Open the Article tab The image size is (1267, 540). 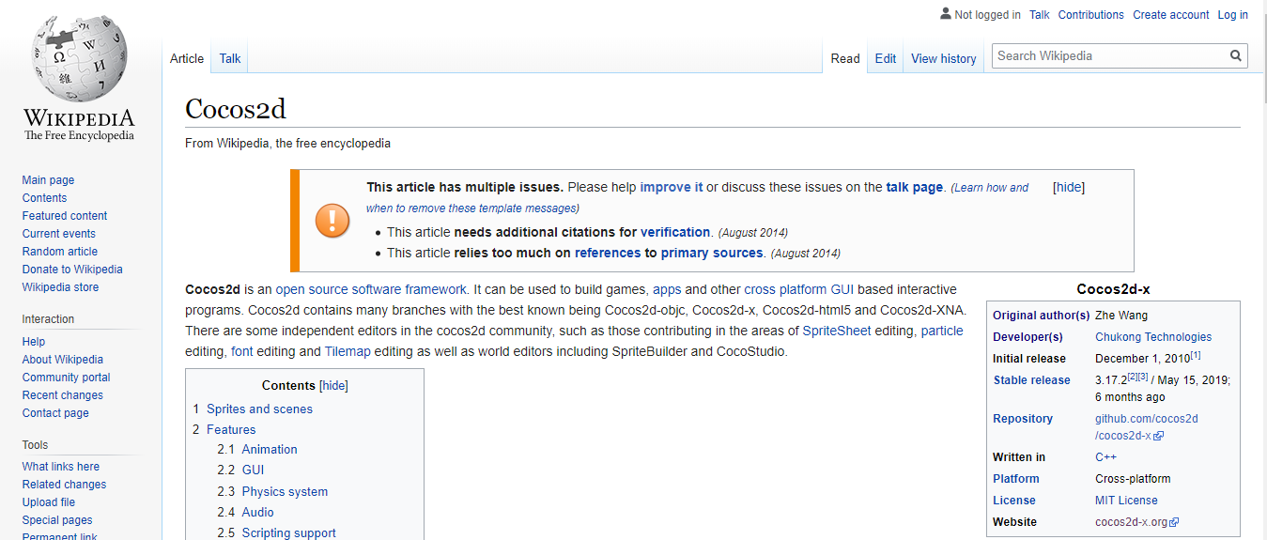pos(187,58)
